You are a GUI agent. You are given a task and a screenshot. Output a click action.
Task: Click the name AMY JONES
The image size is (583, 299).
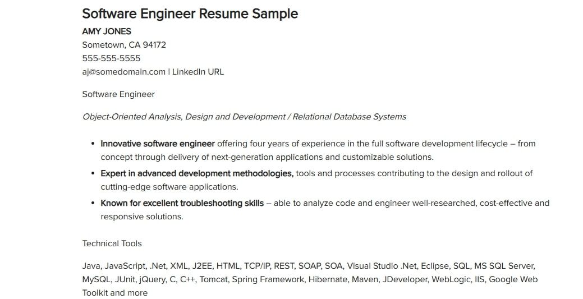point(107,31)
